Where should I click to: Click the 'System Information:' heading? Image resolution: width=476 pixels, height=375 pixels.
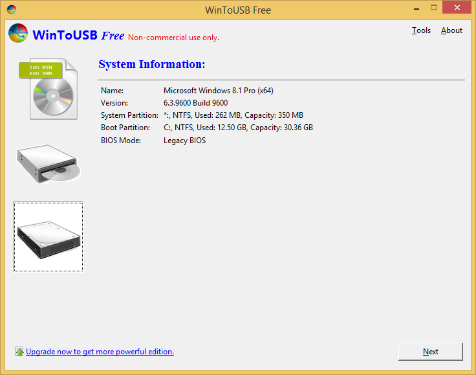(152, 64)
